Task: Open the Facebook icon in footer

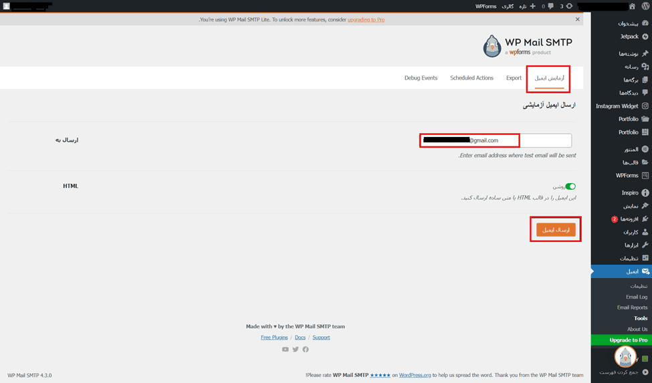Action: 306,349
